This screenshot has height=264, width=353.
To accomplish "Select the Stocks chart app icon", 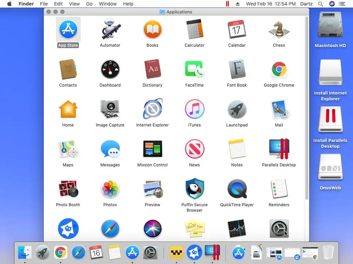I will point(237,229).
